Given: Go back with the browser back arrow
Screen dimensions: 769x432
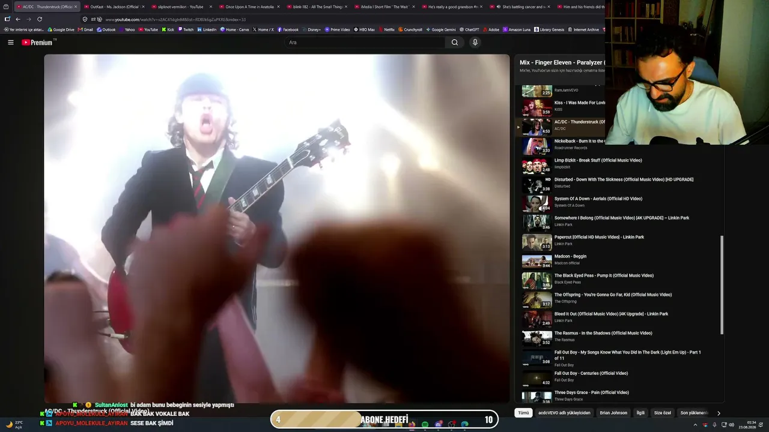Looking at the screenshot, I should coord(18,19).
